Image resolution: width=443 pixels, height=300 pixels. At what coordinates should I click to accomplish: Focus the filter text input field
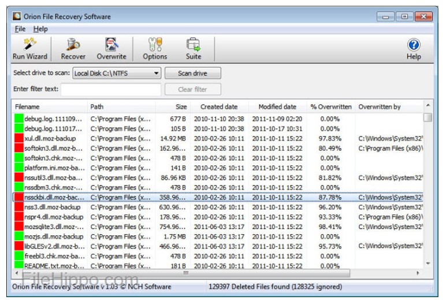[111, 90]
